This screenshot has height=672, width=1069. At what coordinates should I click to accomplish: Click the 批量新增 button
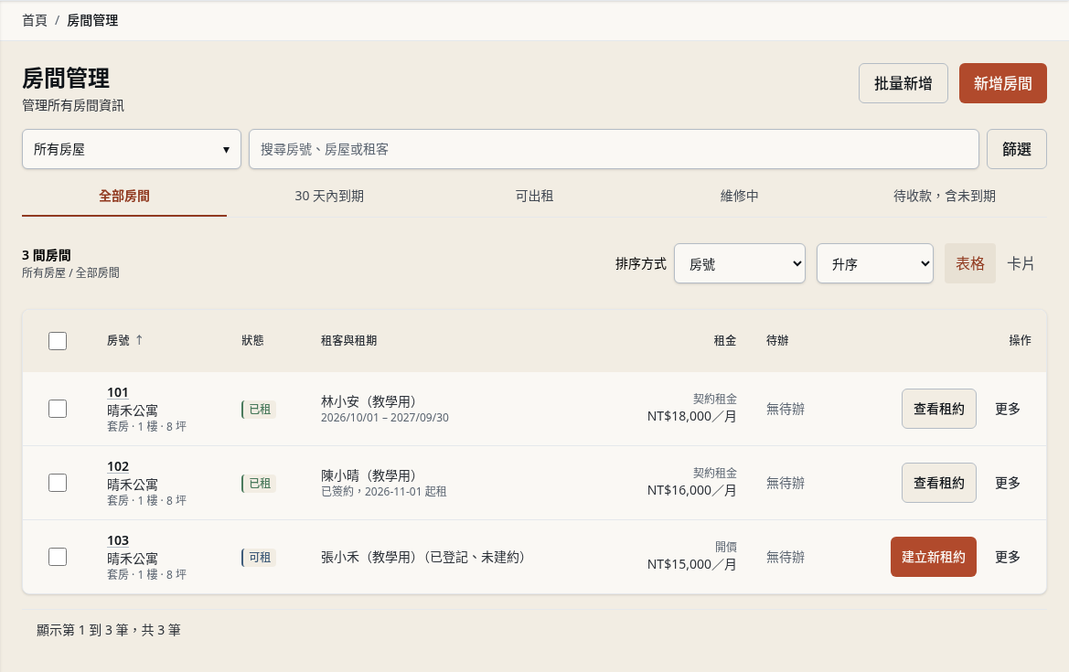(x=903, y=83)
